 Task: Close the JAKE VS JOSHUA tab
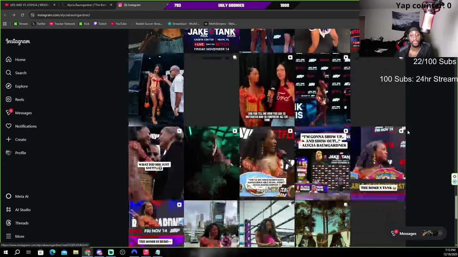(54, 5)
